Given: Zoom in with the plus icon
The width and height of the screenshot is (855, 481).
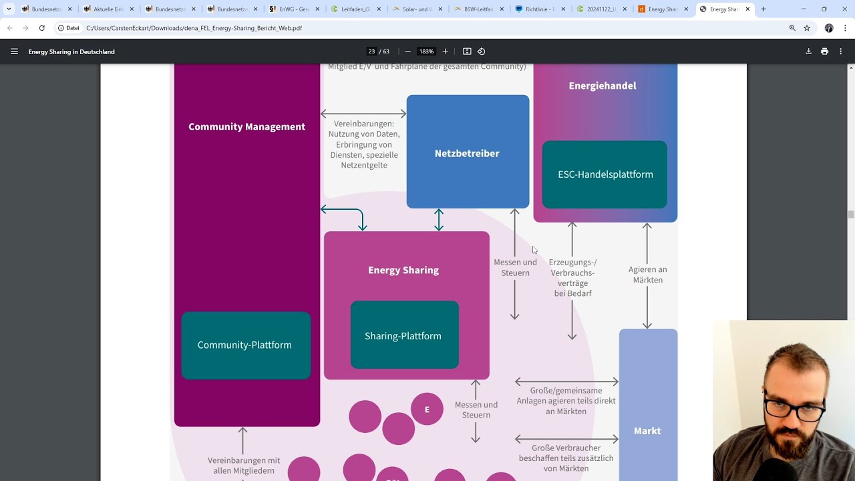Looking at the screenshot, I should coord(446,51).
